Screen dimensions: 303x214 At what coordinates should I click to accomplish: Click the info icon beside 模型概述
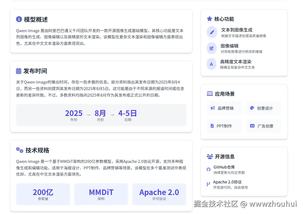pyautogui.click(x=19, y=19)
